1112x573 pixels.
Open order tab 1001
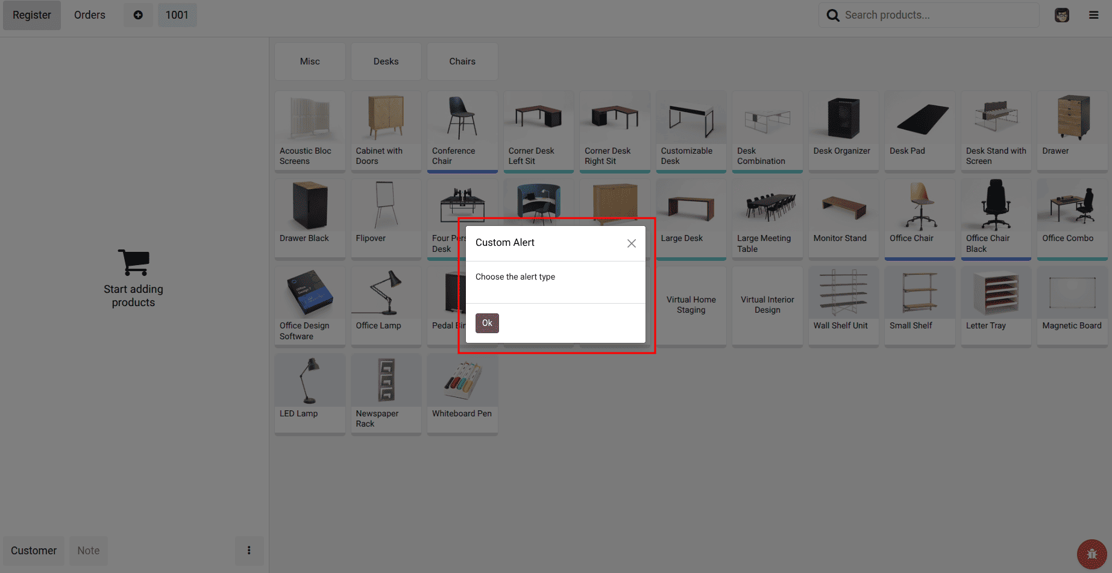[x=177, y=14]
